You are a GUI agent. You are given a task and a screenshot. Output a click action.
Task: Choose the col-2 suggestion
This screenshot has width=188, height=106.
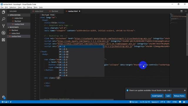81,59
